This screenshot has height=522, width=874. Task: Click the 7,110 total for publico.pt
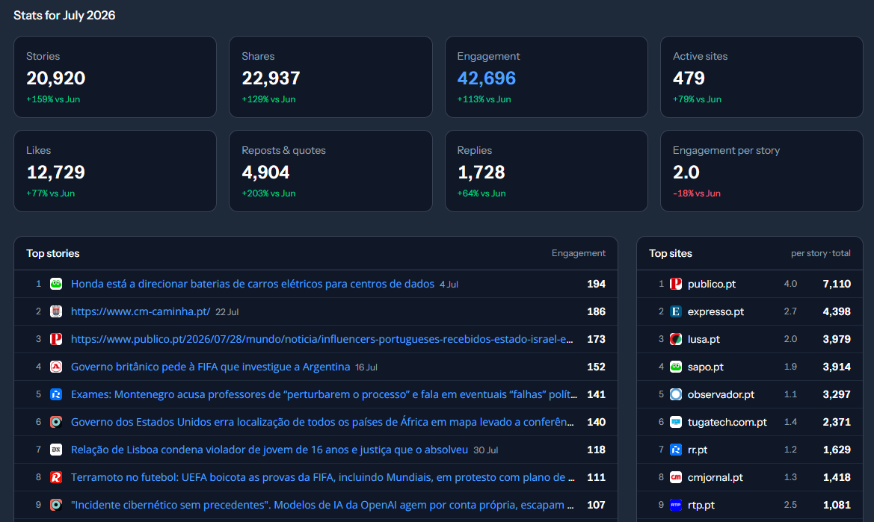click(837, 284)
